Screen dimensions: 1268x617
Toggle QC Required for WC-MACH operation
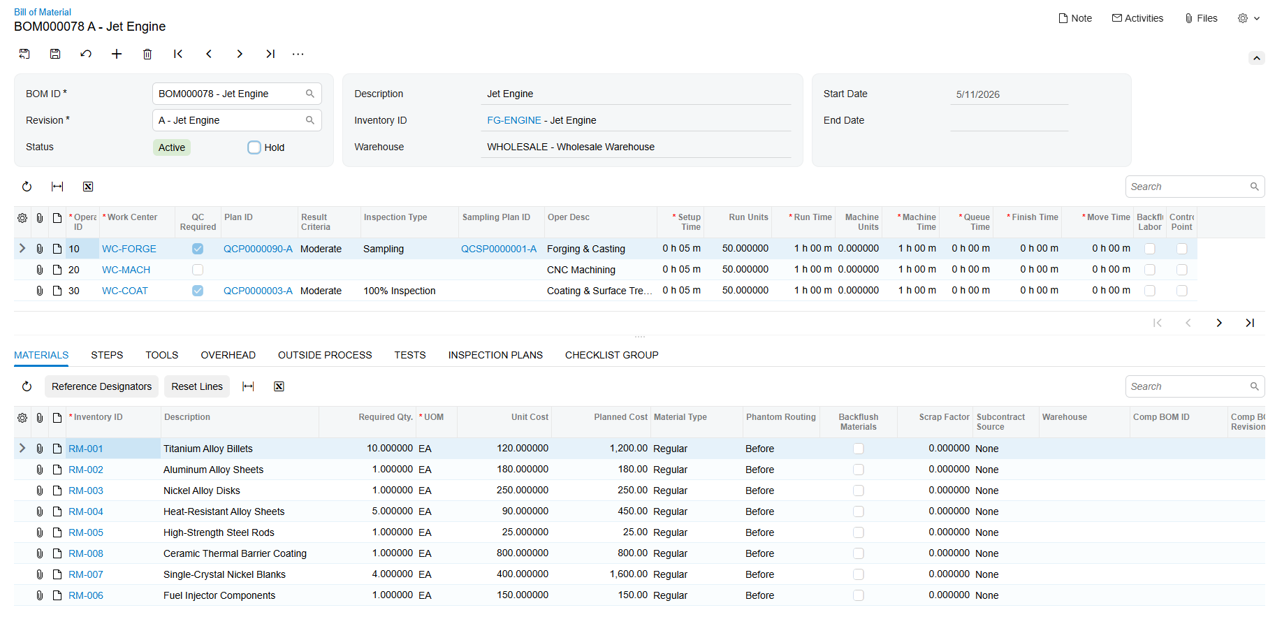tap(198, 270)
